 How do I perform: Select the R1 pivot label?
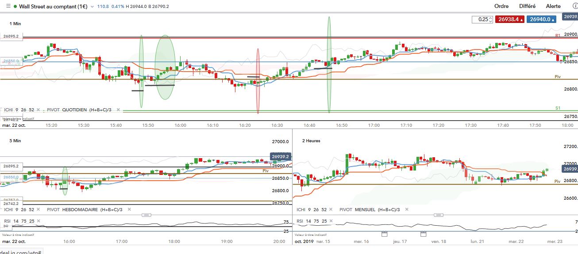click(x=558, y=35)
